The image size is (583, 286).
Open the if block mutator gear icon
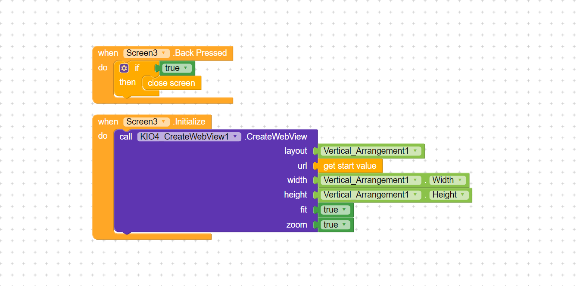coord(124,68)
